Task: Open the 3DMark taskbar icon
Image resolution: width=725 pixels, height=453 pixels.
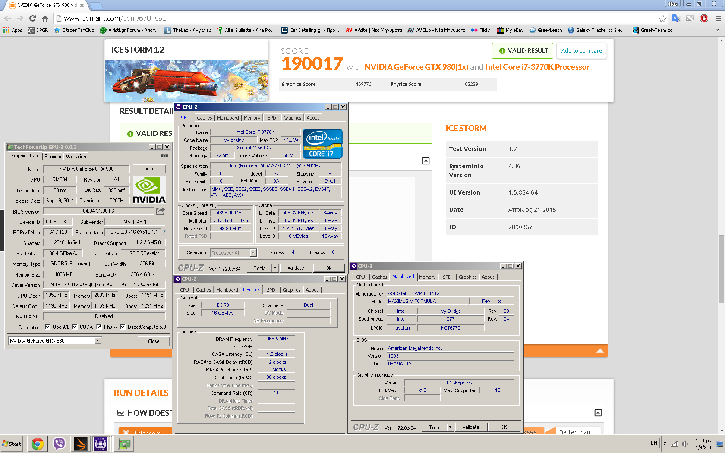Action: pos(80,444)
